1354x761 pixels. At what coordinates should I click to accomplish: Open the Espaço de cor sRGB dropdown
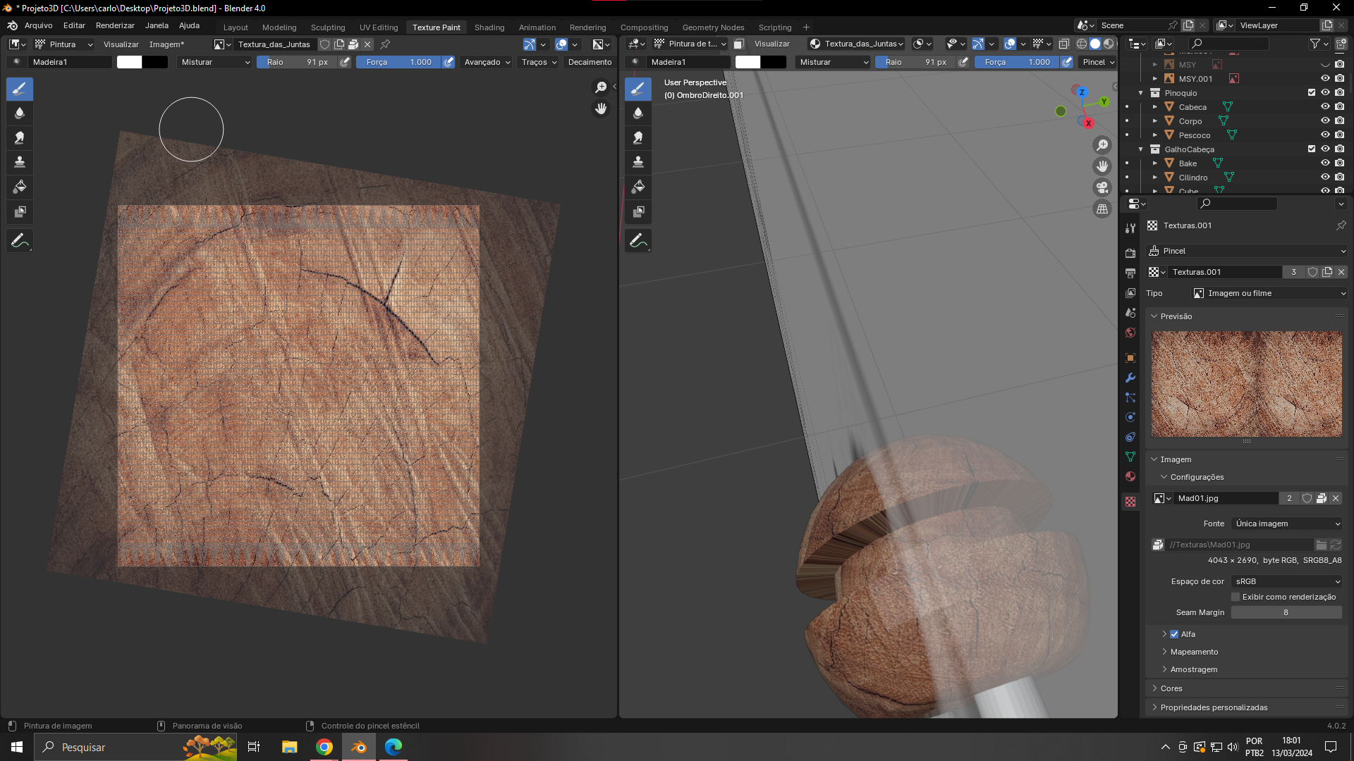pyautogui.click(x=1286, y=581)
